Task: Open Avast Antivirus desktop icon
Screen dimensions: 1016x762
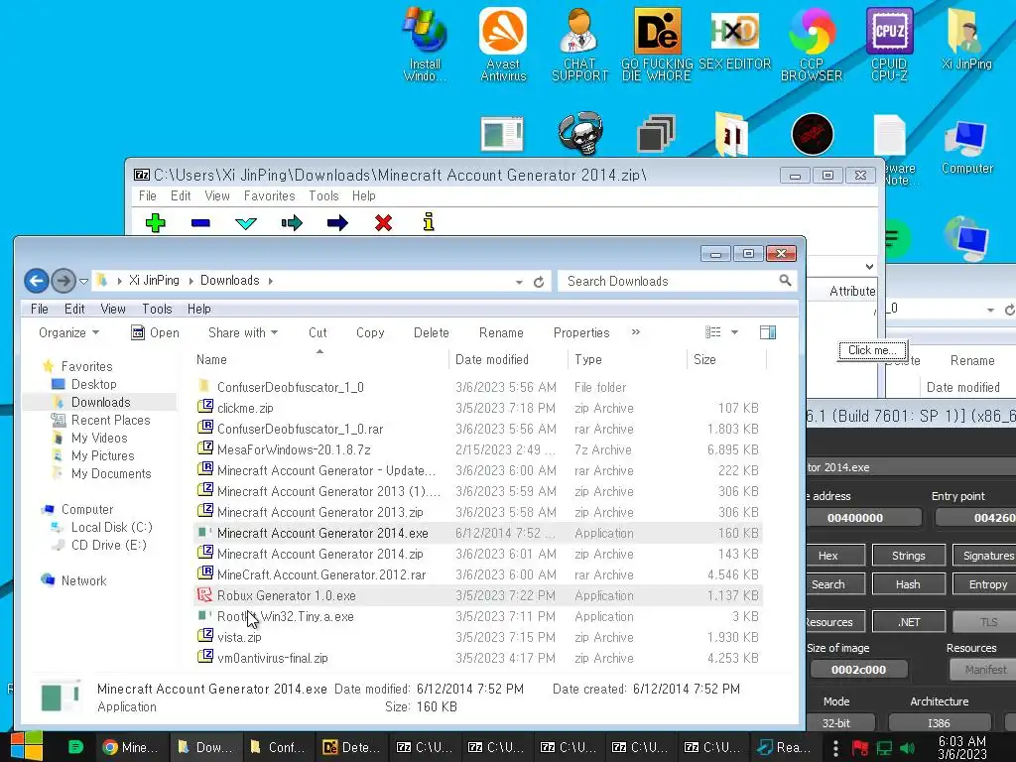Action: (503, 44)
